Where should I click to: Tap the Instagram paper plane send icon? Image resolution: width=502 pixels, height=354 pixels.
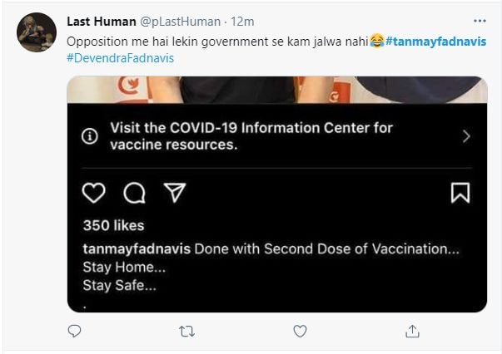tap(175, 193)
